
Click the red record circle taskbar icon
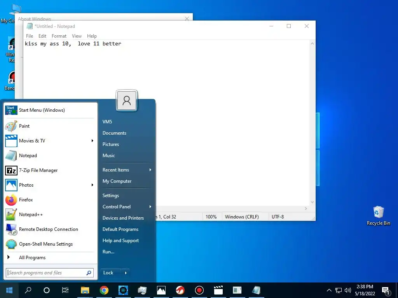199,290
